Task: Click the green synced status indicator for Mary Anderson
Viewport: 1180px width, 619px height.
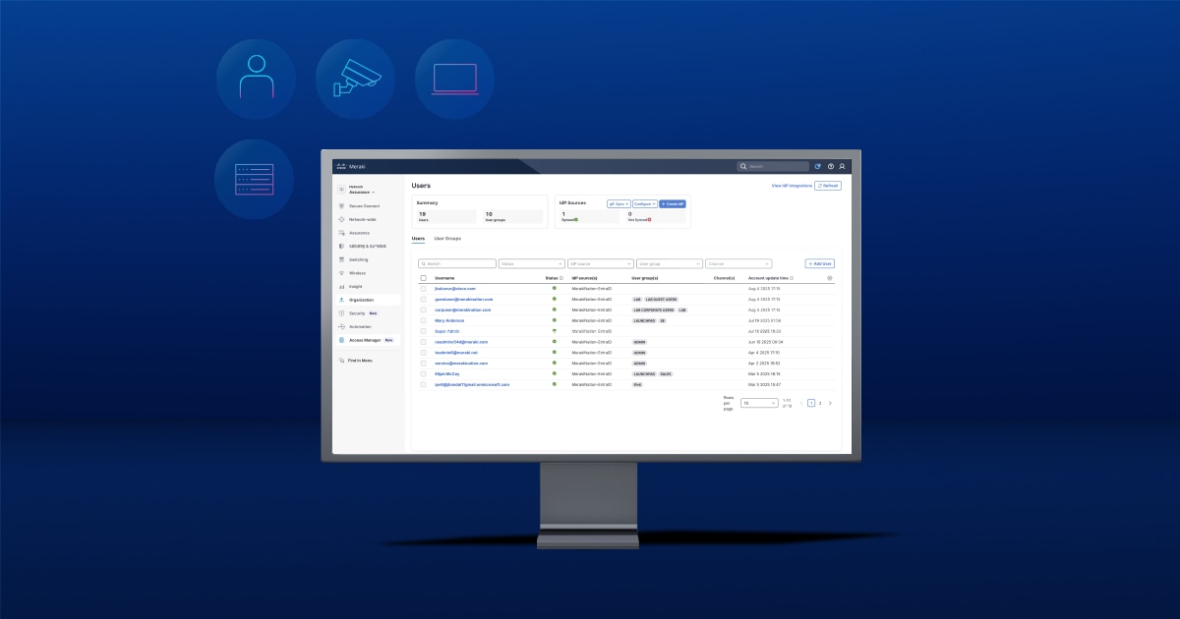Action: click(x=555, y=320)
